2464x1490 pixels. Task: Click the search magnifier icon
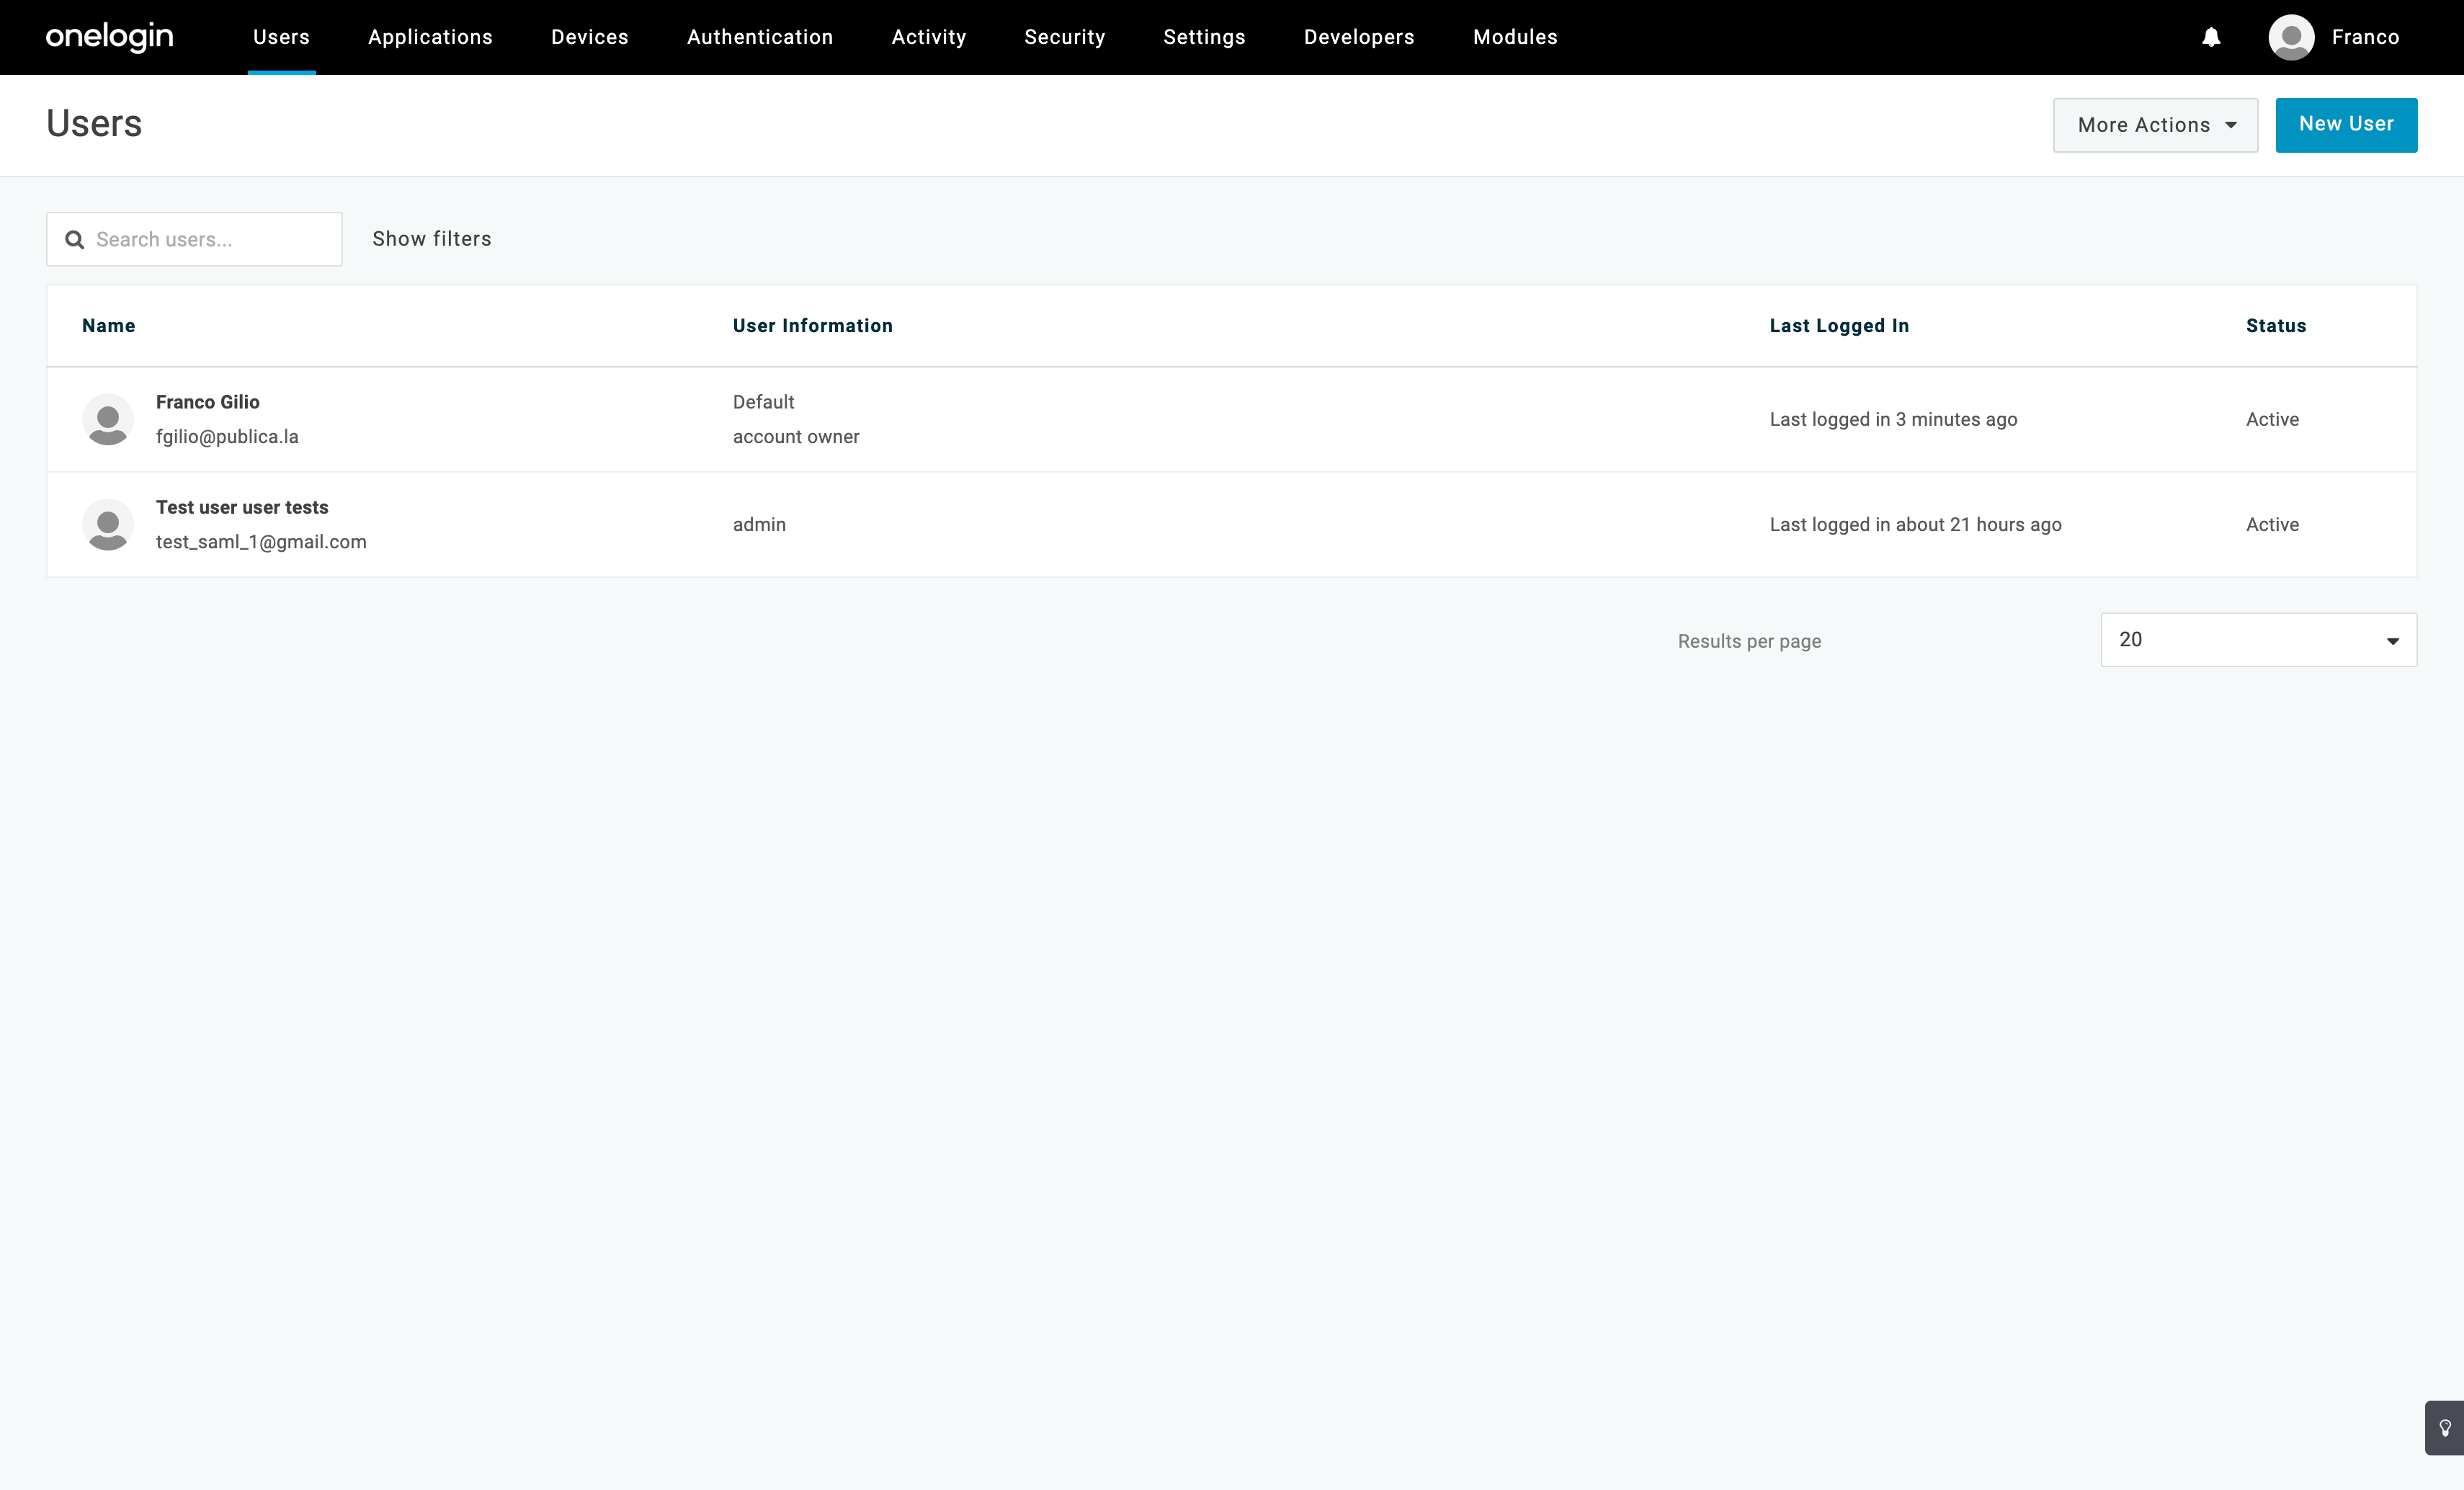coord(74,240)
